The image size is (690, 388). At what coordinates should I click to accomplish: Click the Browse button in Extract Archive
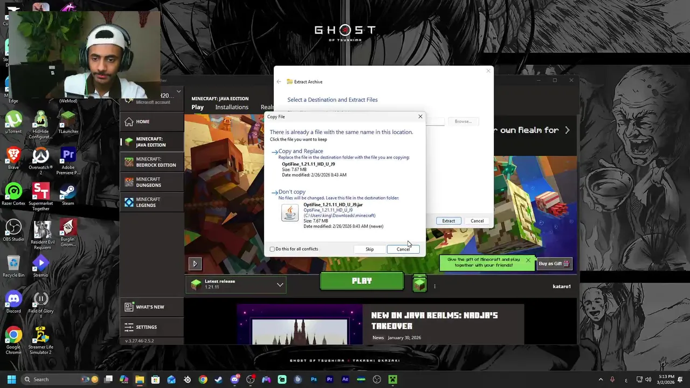point(463,121)
